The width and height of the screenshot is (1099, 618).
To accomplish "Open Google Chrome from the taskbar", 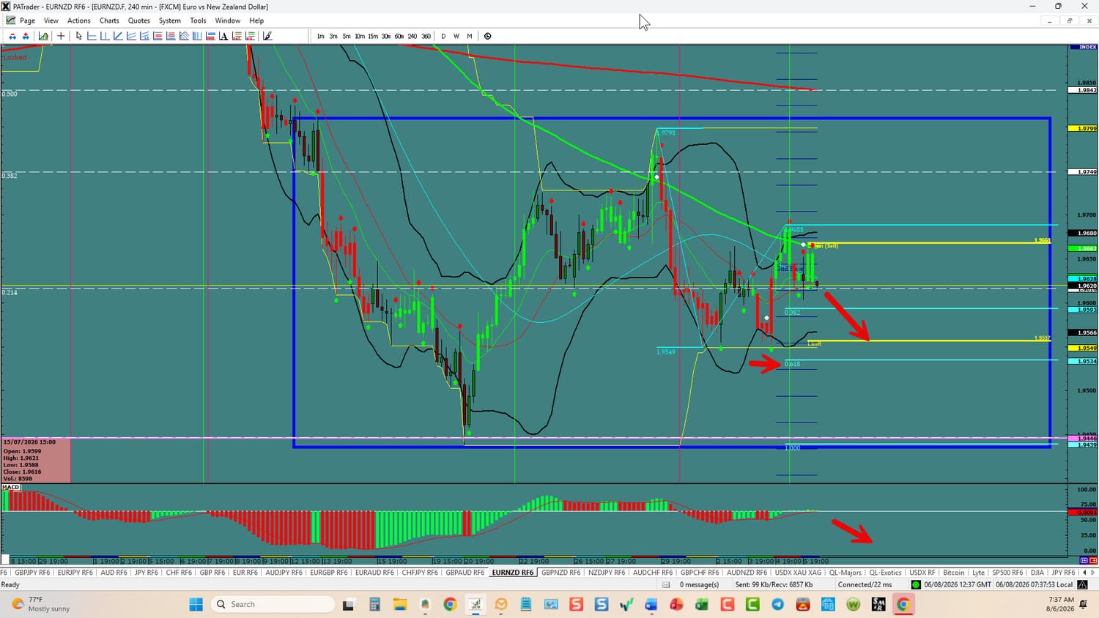I will (x=450, y=604).
